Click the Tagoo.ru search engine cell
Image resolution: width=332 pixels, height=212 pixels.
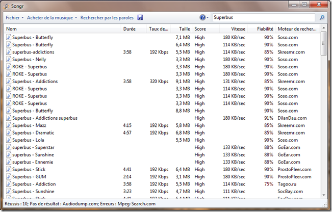[287, 184]
